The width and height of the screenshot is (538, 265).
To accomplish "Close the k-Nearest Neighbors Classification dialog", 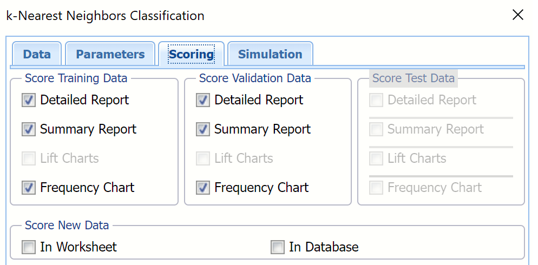I will [518, 15].
